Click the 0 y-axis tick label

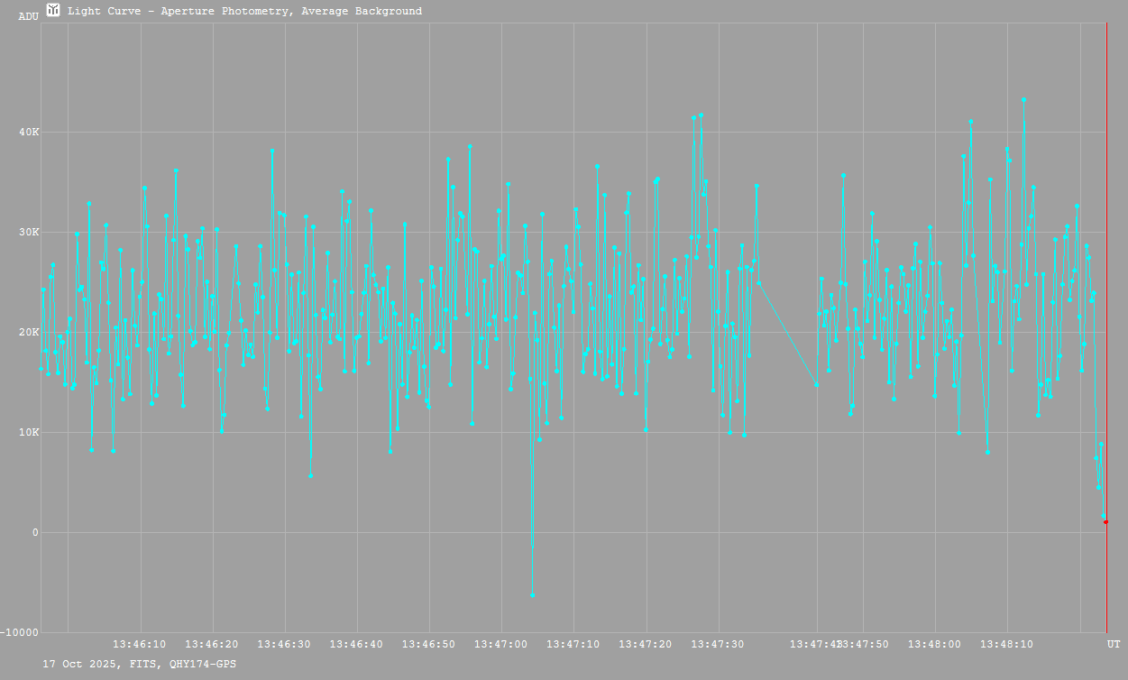[35, 532]
